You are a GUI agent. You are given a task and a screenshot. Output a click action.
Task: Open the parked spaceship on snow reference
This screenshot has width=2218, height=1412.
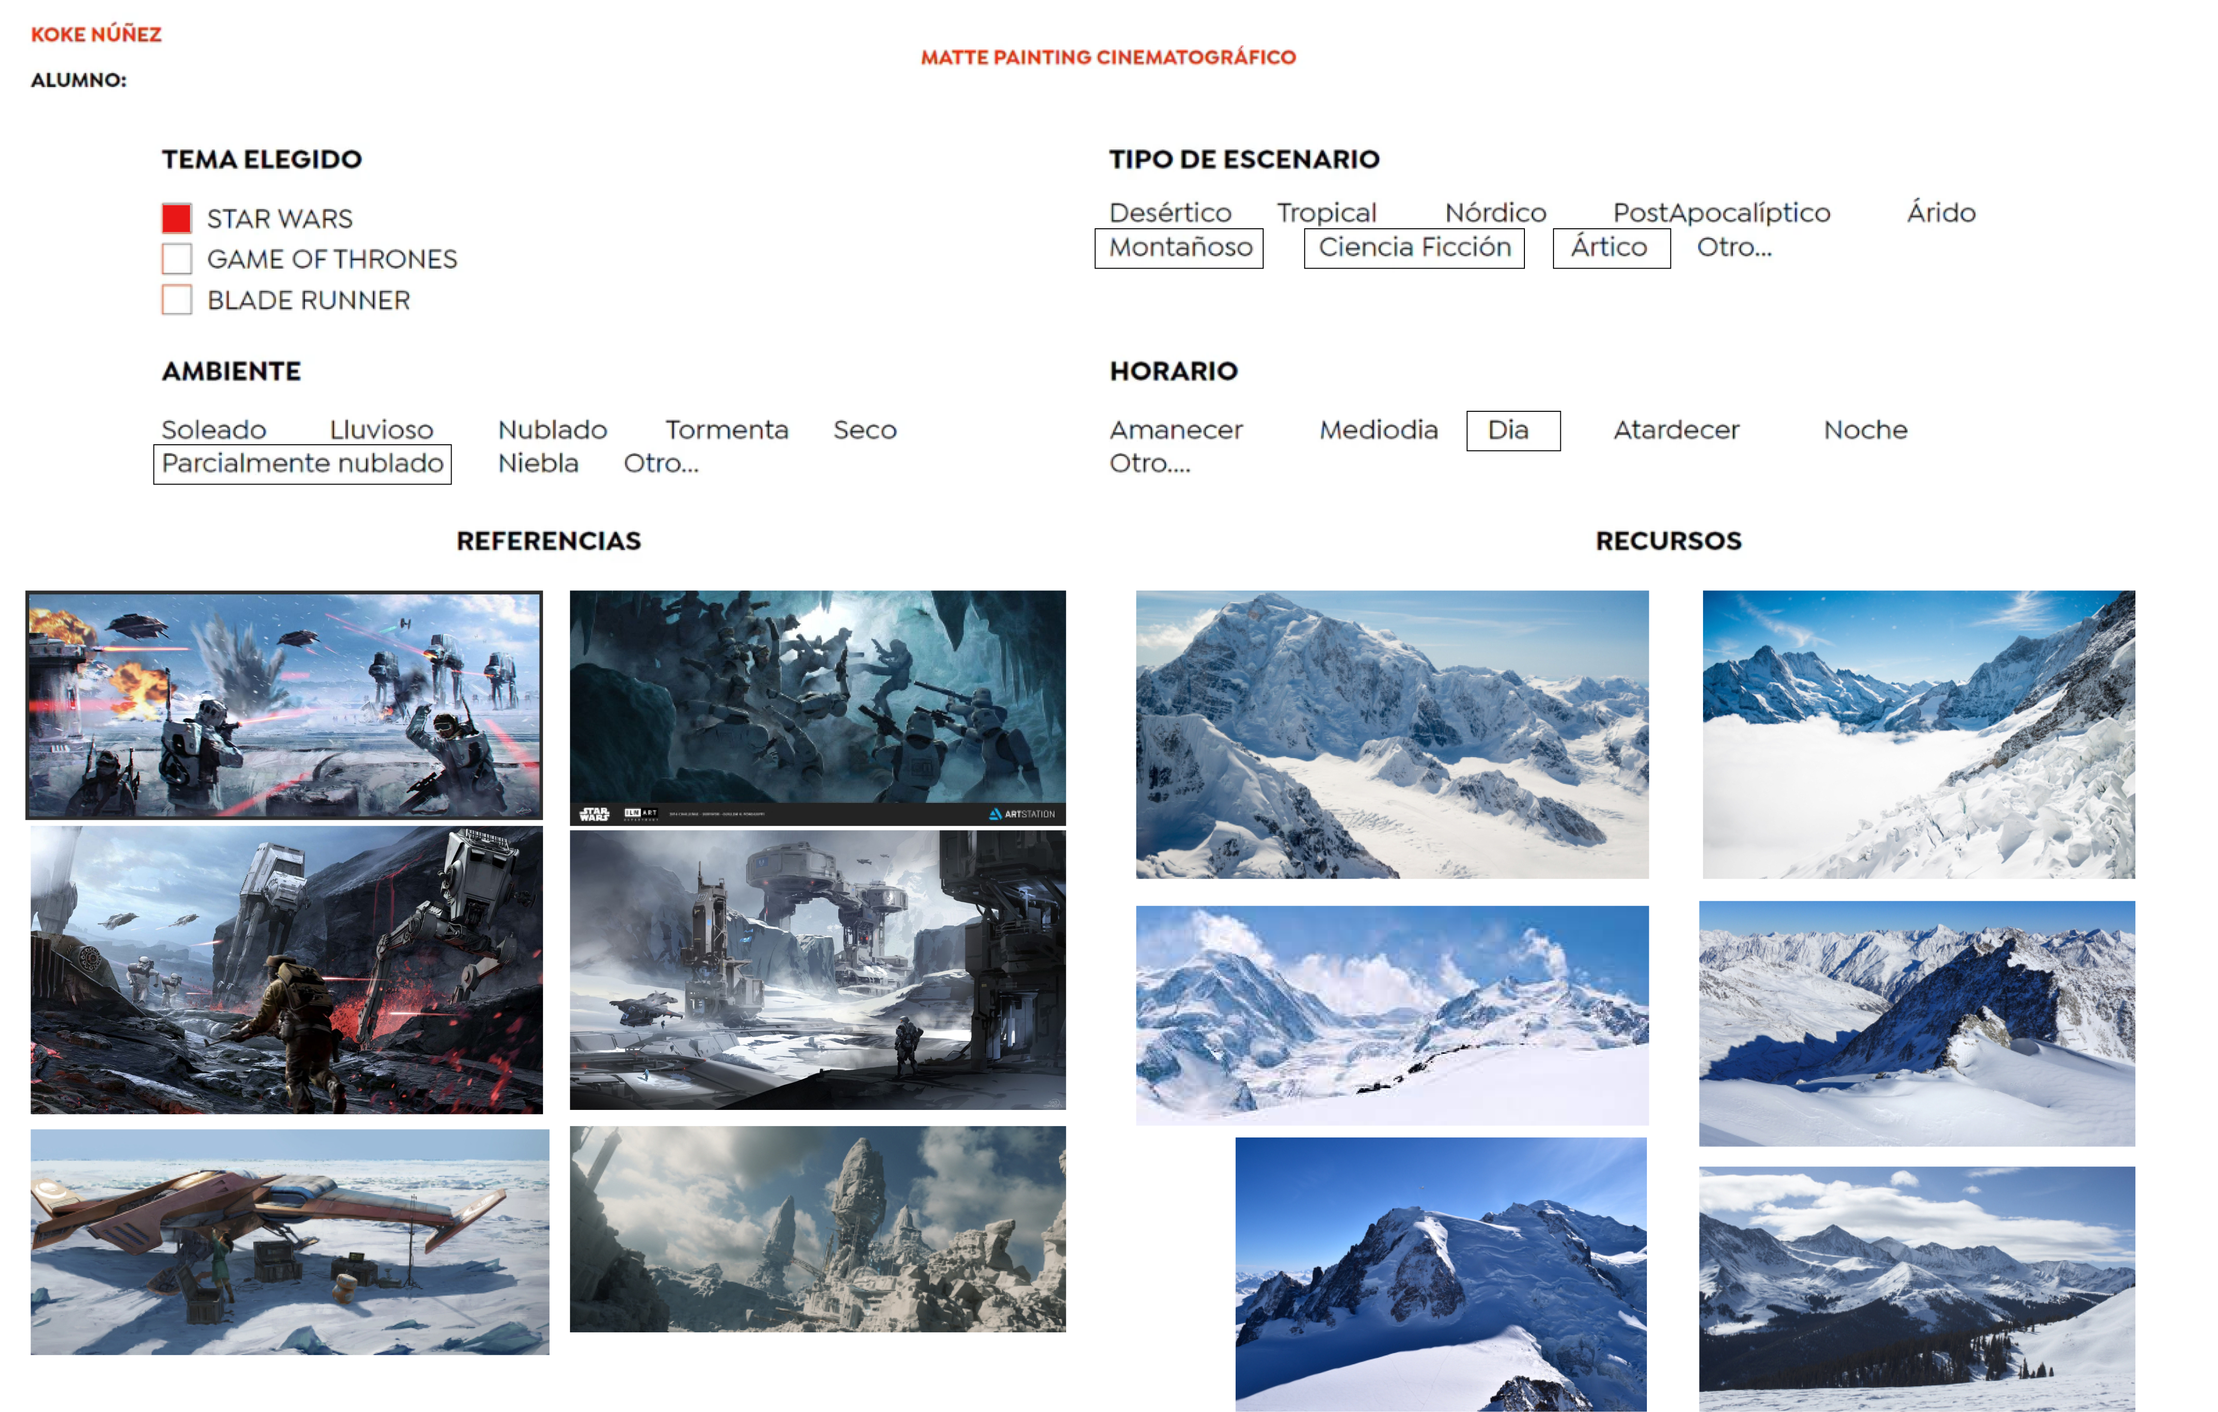pyautogui.click(x=289, y=1242)
